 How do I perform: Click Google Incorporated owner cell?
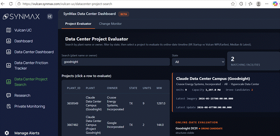tap(116, 125)
